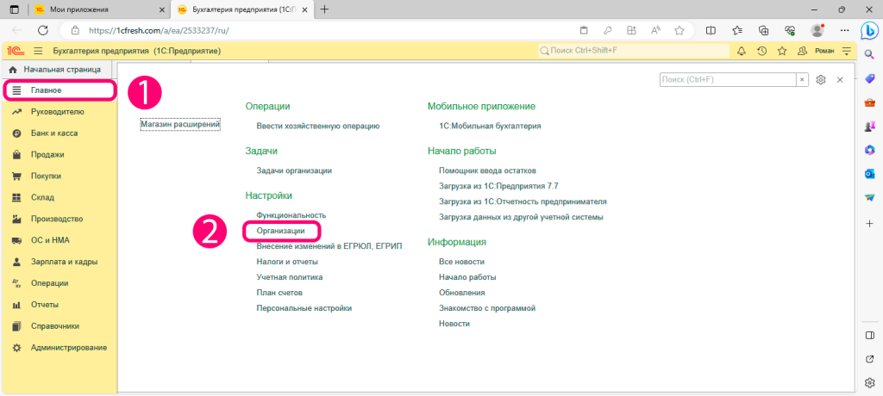
Task: Open browser Settings and more menu
Action: tap(844, 30)
